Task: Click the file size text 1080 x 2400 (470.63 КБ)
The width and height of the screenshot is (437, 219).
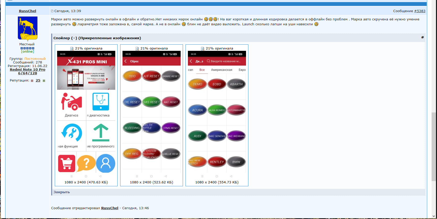Action: pyautogui.click(x=86, y=182)
